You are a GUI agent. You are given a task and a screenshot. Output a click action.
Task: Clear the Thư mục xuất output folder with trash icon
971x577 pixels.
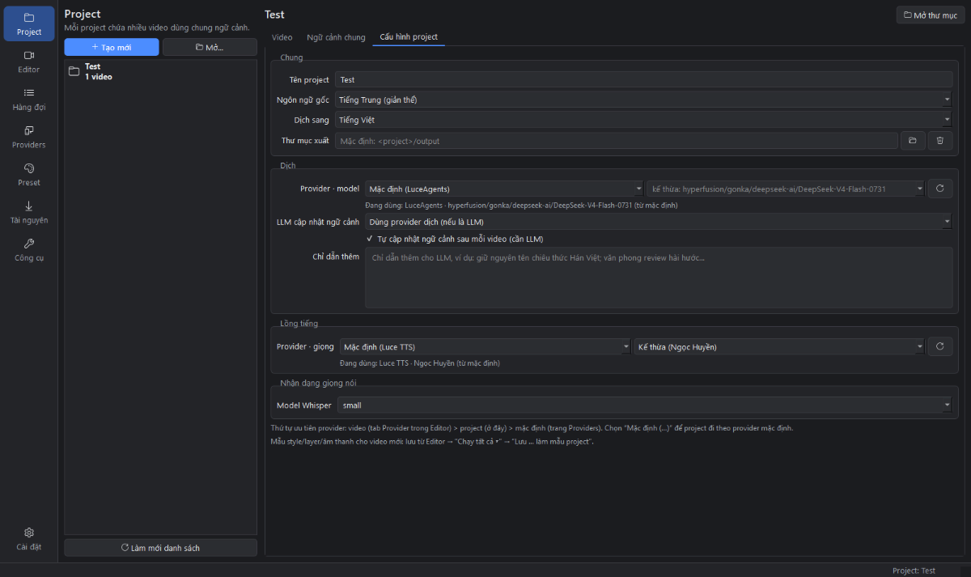[x=939, y=141]
